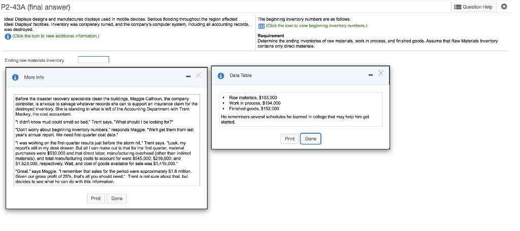
Task: Minimize the Data Table dialog
Action: 371,75
